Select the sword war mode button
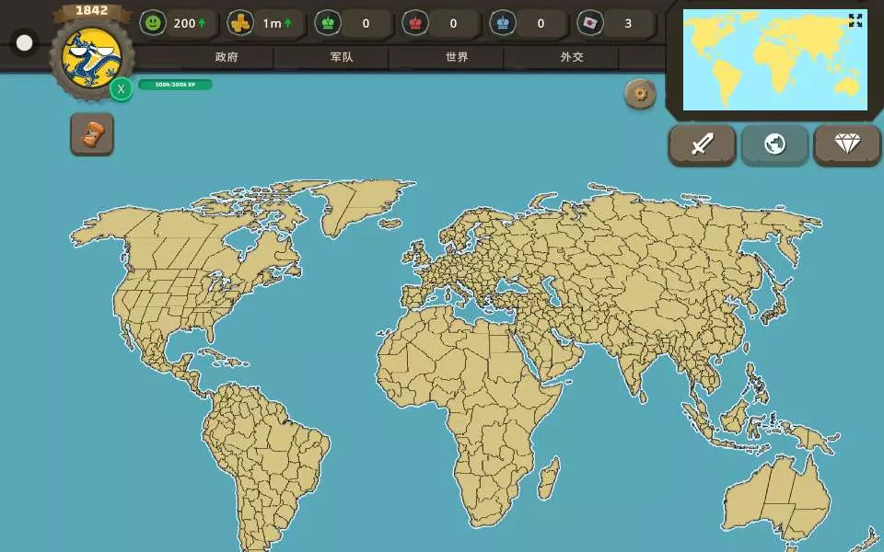This screenshot has width=884, height=552. click(x=702, y=144)
